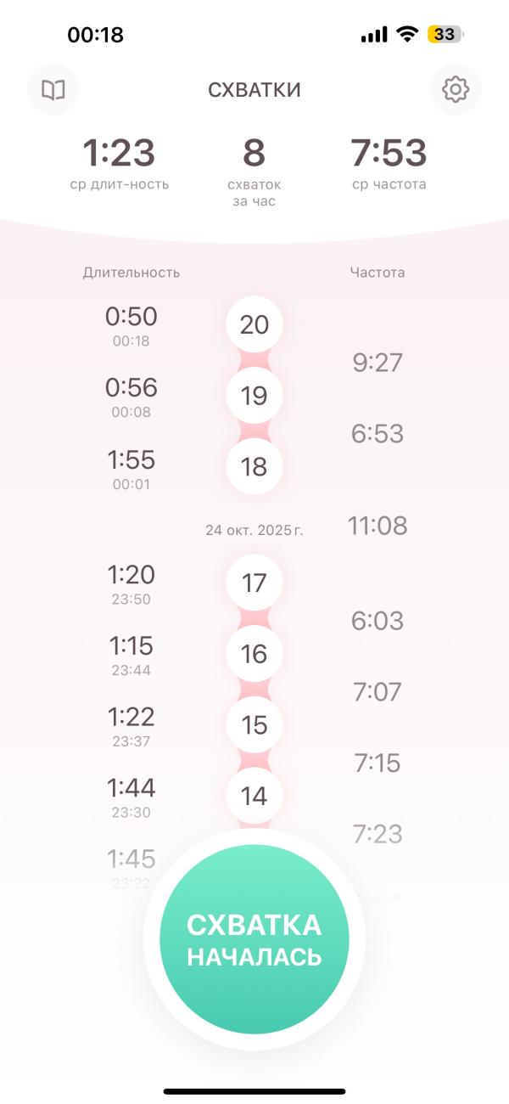509x1104 pixels.
Task: Select contraction number 14 circle
Action: [255, 796]
